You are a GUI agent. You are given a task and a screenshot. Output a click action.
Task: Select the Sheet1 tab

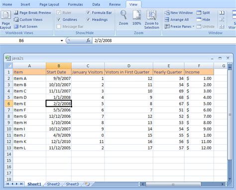(x=34, y=184)
